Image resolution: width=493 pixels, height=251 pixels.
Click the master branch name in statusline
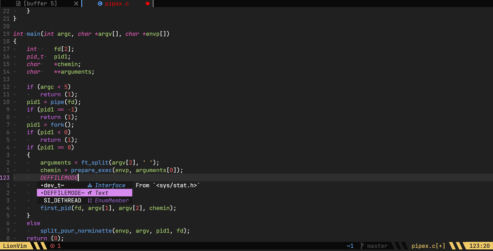click(x=377, y=246)
